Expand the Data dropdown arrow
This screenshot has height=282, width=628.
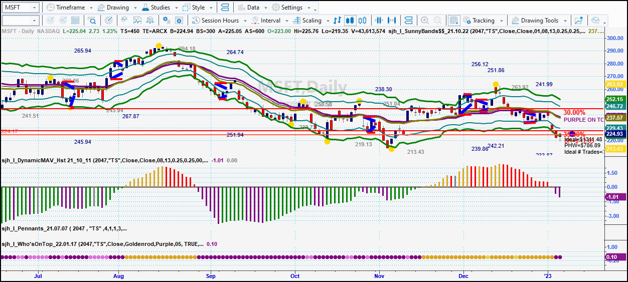click(x=265, y=8)
